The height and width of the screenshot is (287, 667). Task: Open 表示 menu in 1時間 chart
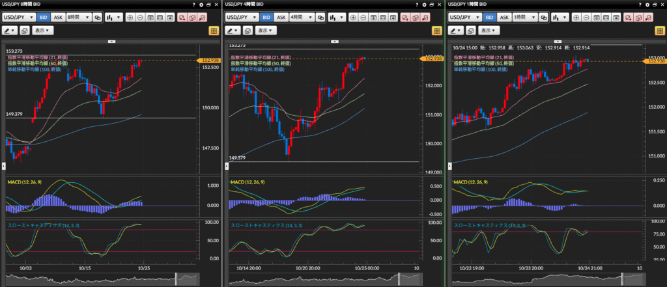pyautogui.click(x=488, y=31)
